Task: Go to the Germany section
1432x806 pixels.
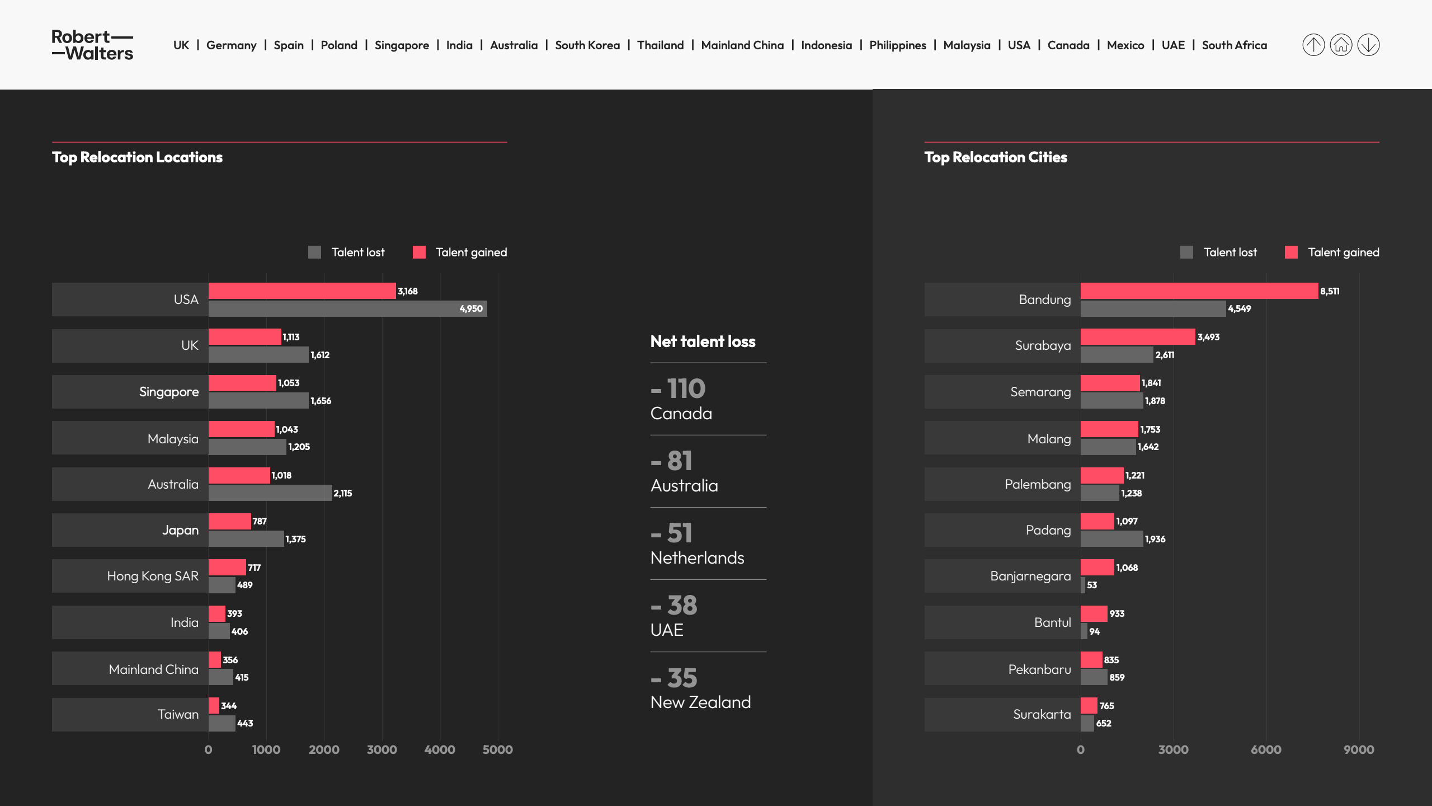Action: click(231, 45)
